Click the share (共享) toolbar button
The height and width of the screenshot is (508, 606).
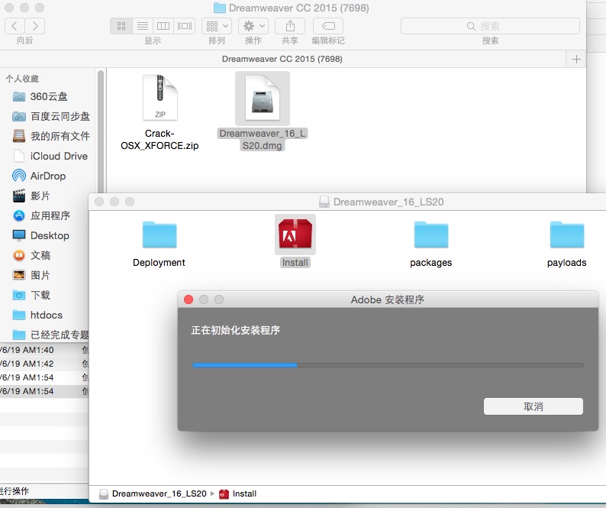tap(290, 26)
